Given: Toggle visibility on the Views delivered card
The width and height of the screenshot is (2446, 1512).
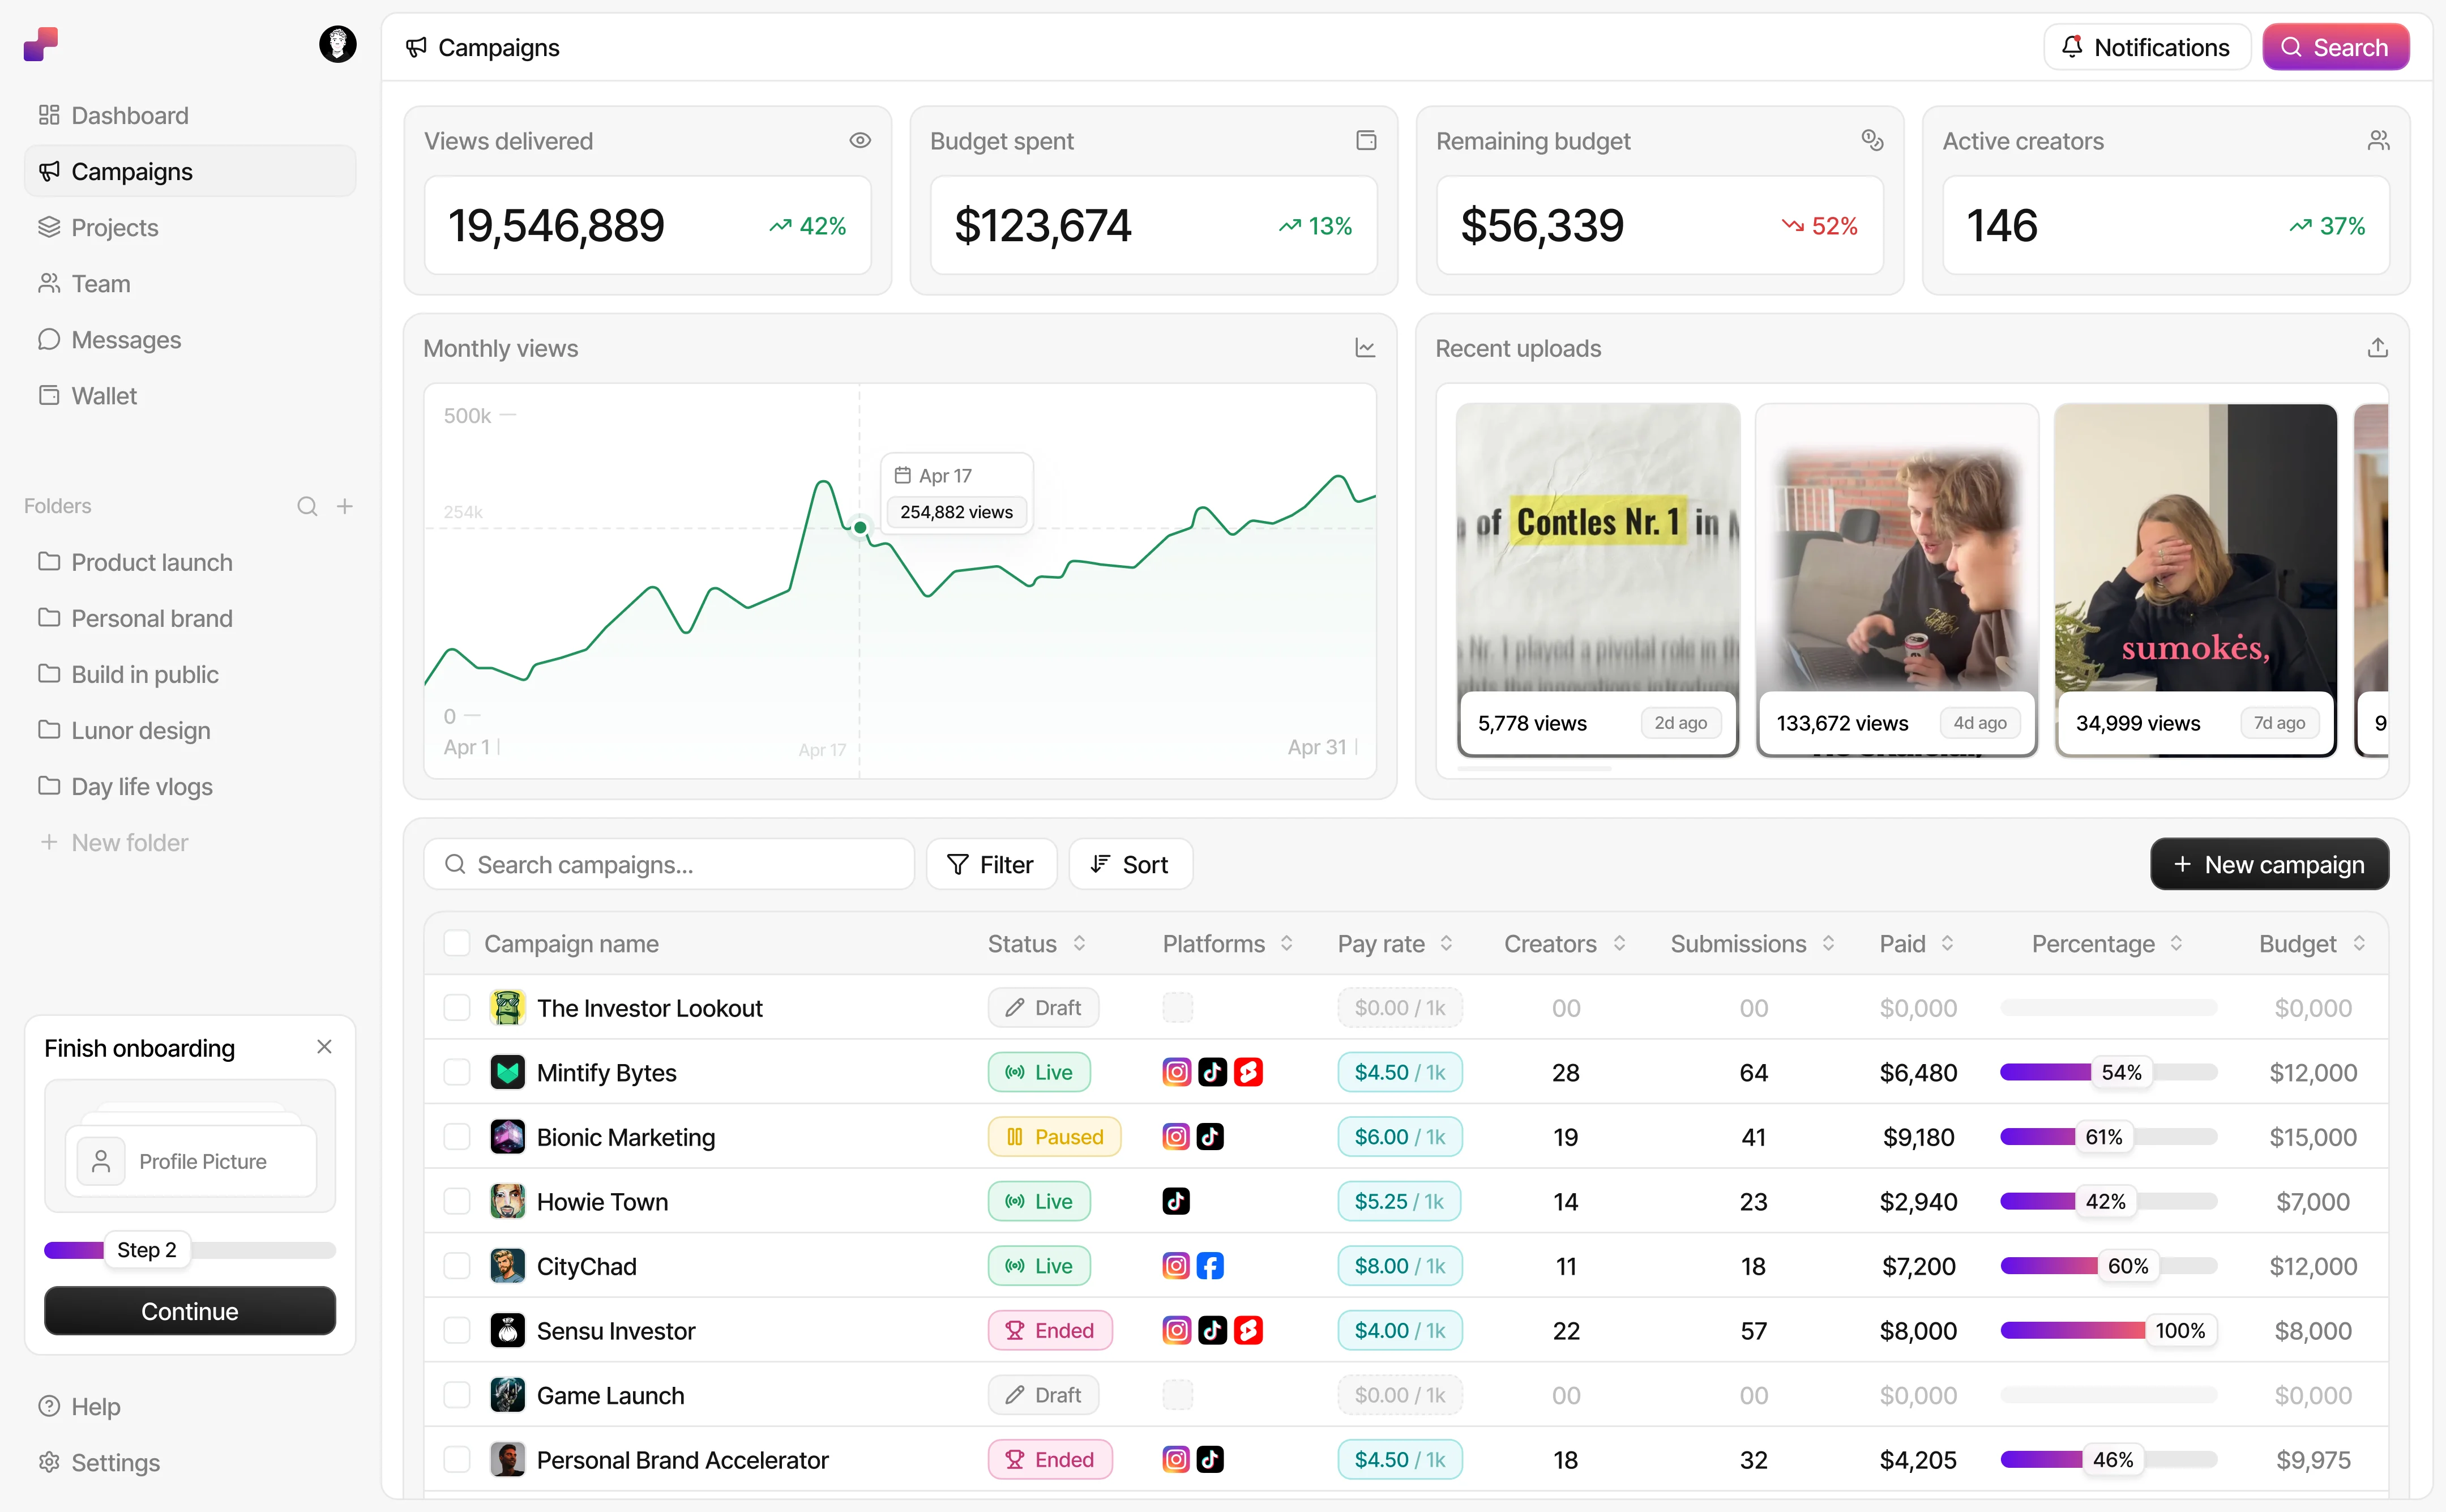Looking at the screenshot, I should [861, 140].
